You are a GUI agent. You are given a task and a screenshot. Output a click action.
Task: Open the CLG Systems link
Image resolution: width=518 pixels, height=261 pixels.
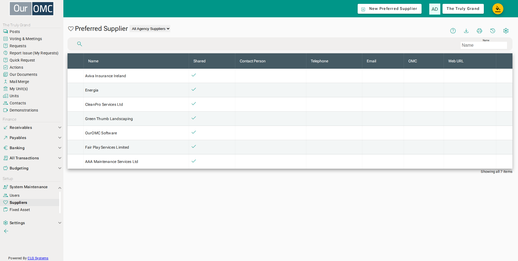[38, 258]
